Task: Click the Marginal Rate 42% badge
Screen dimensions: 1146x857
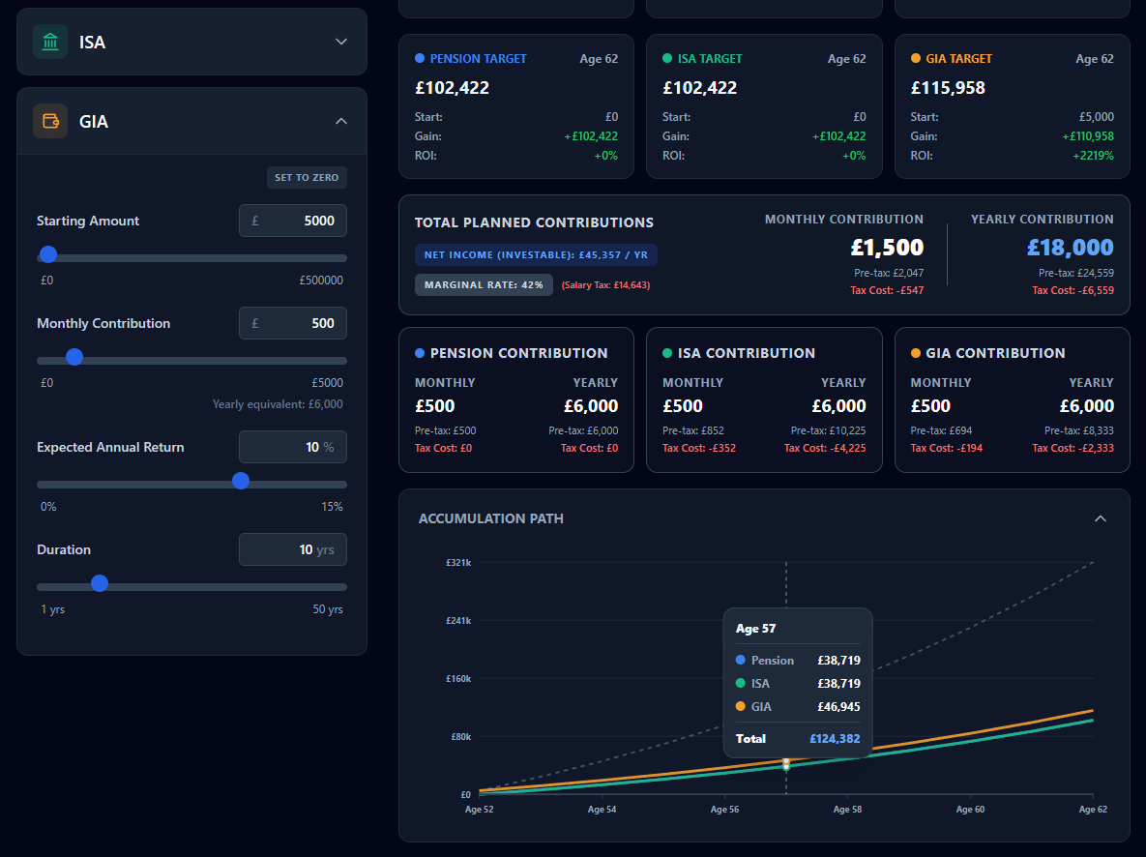Action: [484, 285]
